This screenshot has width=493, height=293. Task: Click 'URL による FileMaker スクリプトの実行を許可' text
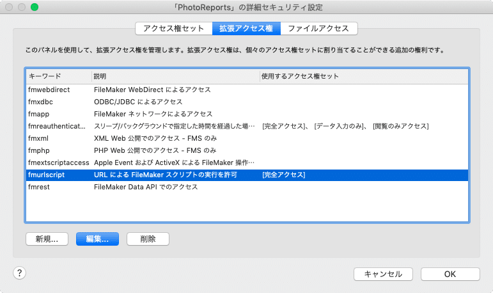[x=166, y=175]
